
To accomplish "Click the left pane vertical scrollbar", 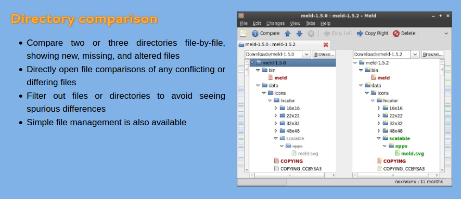I will pos(247,116).
